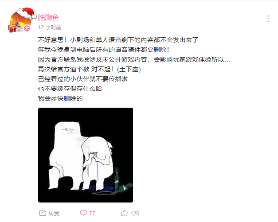The height and width of the screenshot is (222, 278).
Task: Click the line about 官方联系我 ending with ellipsis
Action: click(x=134, y=59)
